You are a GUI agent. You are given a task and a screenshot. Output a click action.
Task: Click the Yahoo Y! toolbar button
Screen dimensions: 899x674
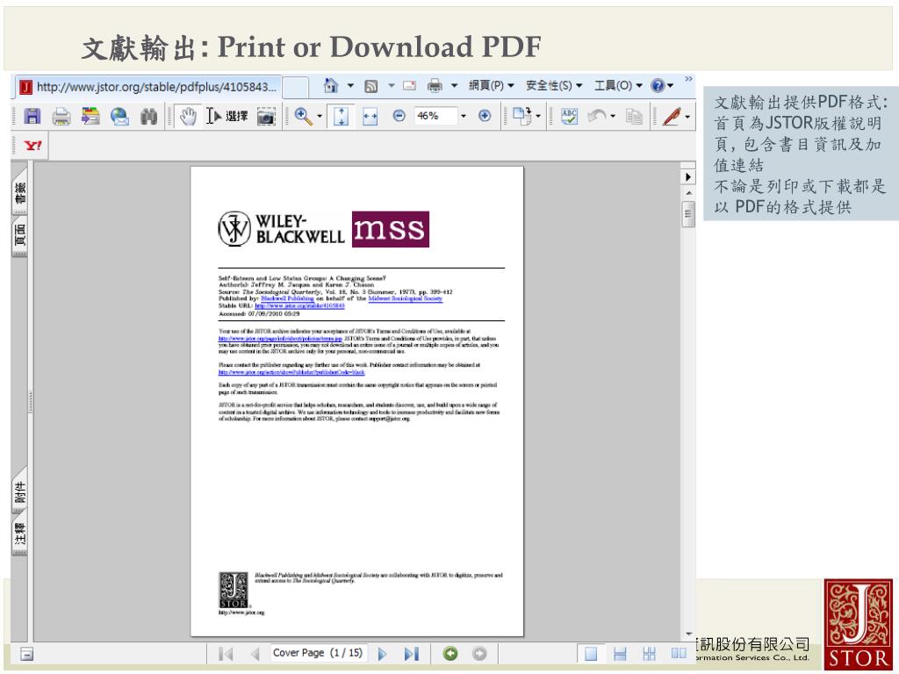pyautogui.click(x=32, y=146)
